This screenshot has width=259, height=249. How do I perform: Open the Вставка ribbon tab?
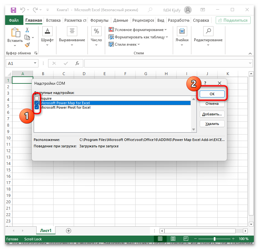(53, 20)
